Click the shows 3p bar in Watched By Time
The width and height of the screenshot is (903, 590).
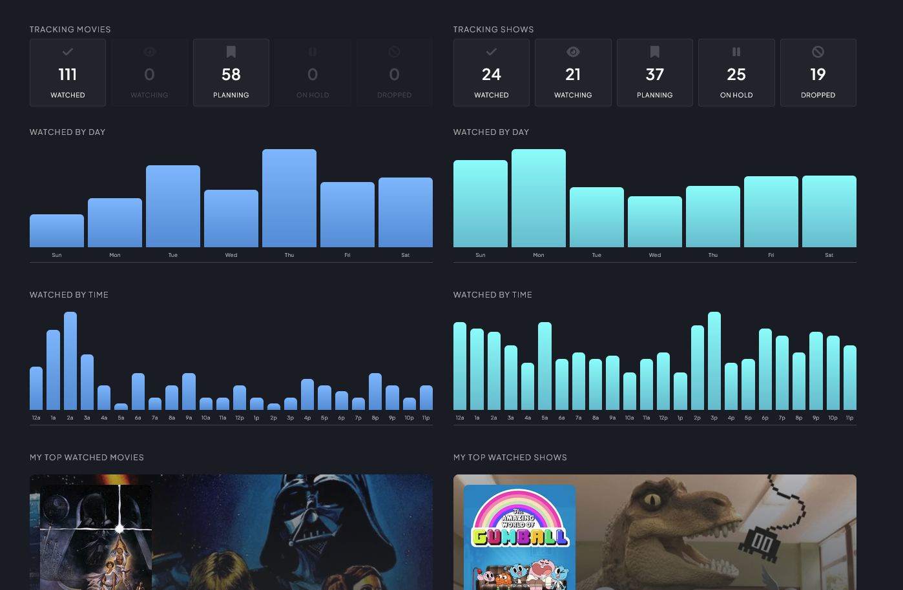pos(714,361)
